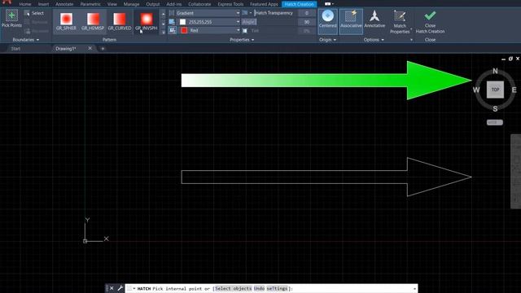Click South on the ViewCube compass
Viewport: 521px width, 293px height.
coord(495,108)
